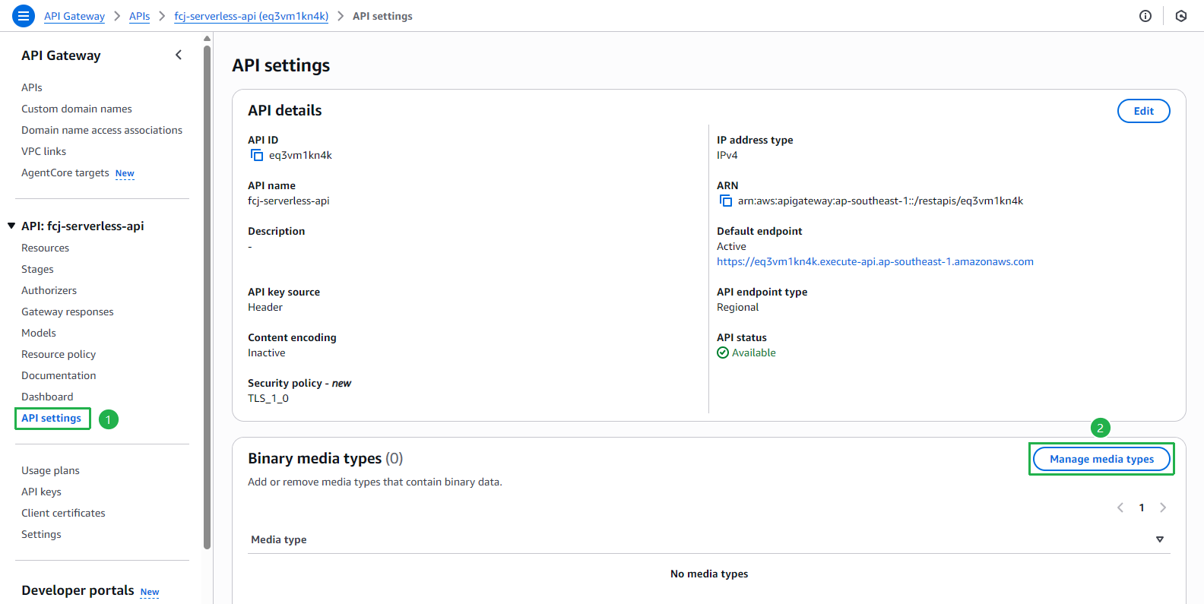Click the hexagon settings icon at top right
This screenshot has width=1204, height=604.
click(x=1181, y=16)
